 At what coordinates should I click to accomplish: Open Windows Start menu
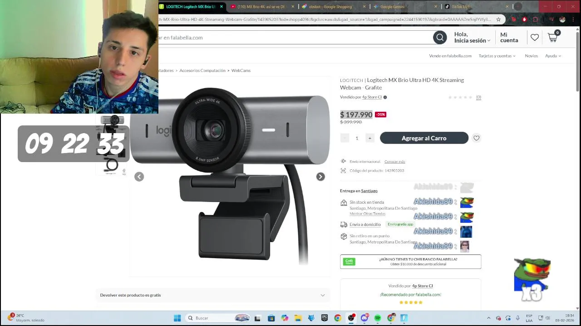click(x=177, y=318)
